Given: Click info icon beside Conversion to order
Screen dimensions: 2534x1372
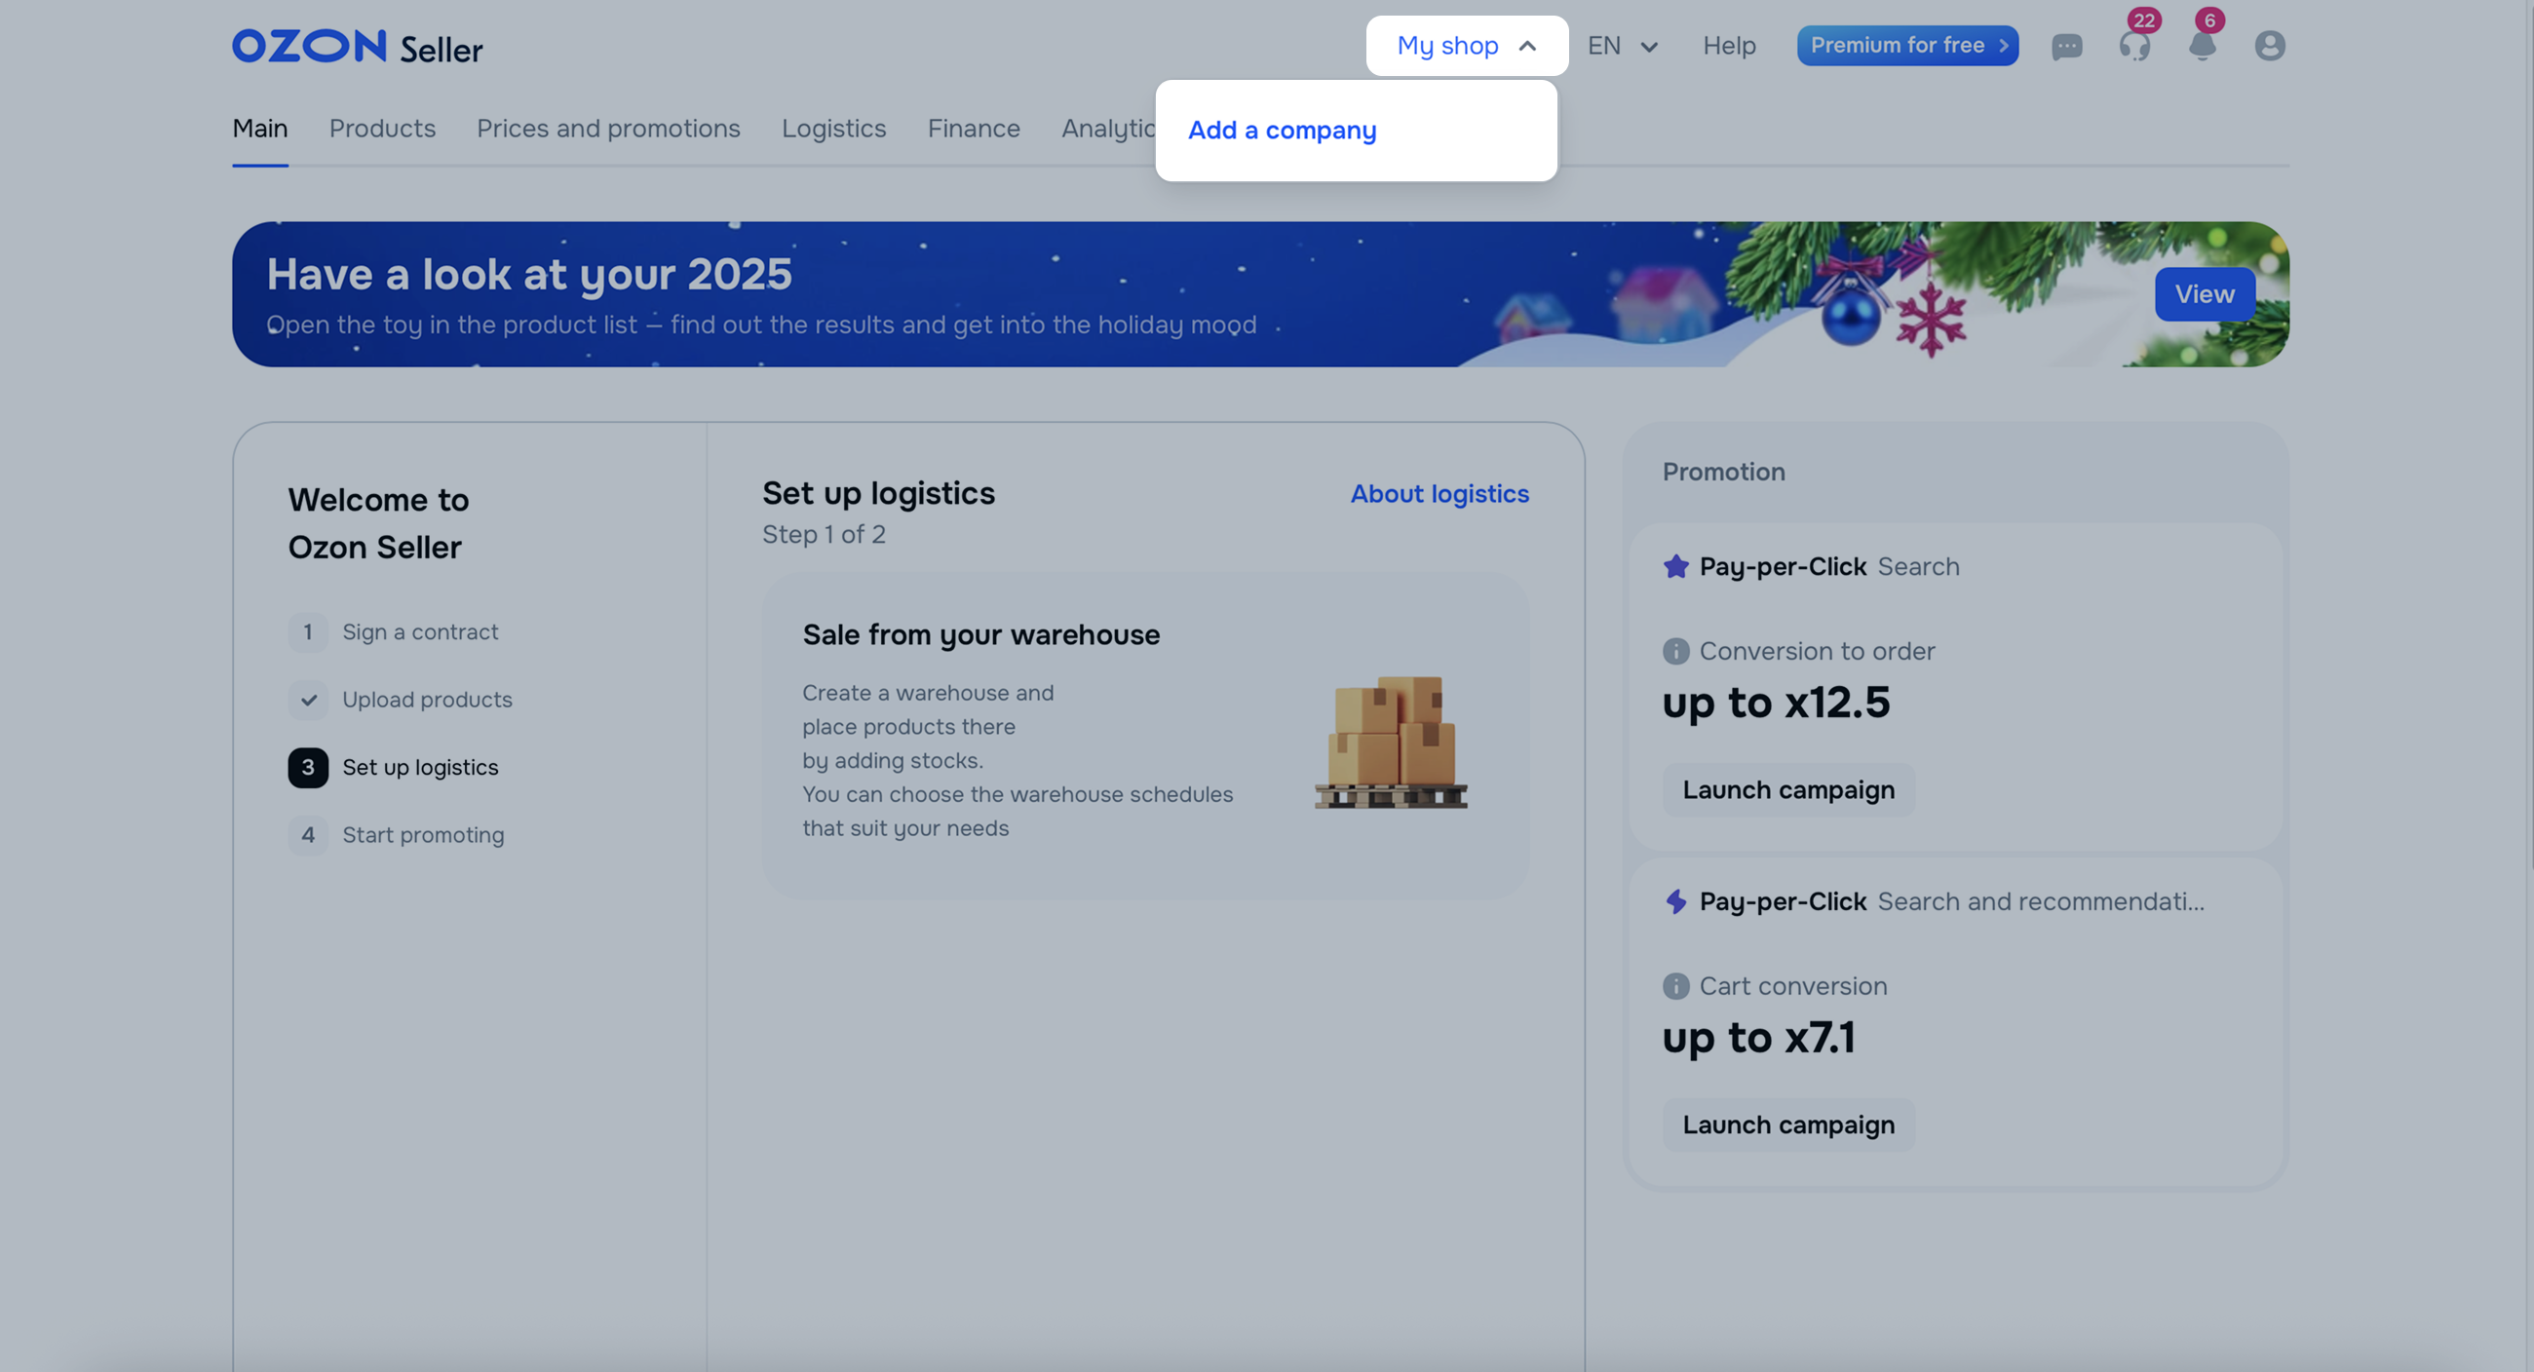Looking at the screenshot, I should pyautogui.click(x=1675, y=651).
